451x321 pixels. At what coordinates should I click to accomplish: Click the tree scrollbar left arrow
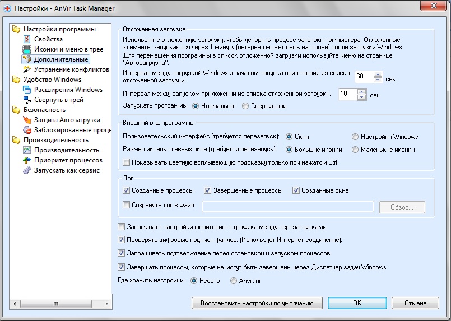click(x=15, y=304)
